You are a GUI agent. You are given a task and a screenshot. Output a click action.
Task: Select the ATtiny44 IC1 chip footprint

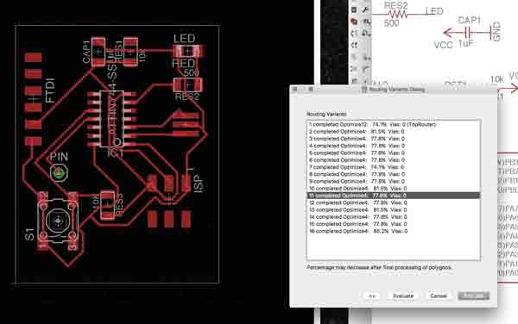tap(111, 119)
